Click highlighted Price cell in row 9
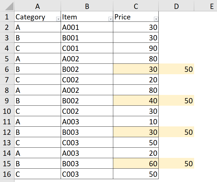The image size is (217, 182). 136,101
